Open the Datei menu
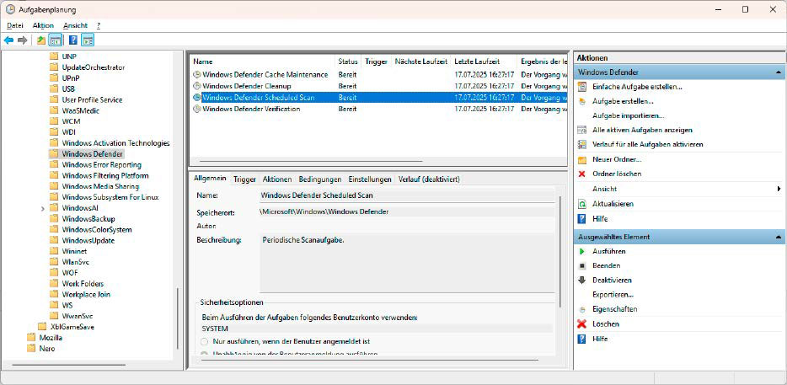 (15, 25)
